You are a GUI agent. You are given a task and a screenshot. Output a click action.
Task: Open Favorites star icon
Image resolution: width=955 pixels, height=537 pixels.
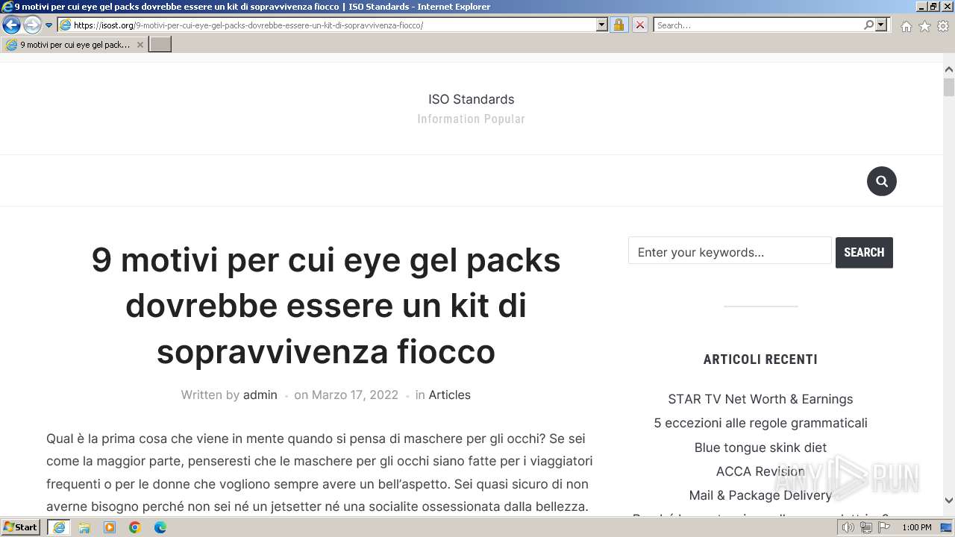point(924,26)
